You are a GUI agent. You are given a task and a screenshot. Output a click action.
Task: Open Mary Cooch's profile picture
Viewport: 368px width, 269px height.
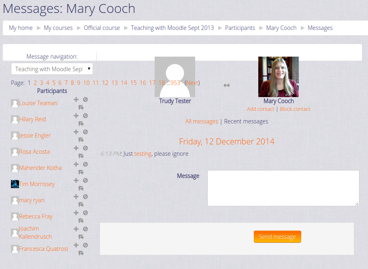click(x=279, y=77)
